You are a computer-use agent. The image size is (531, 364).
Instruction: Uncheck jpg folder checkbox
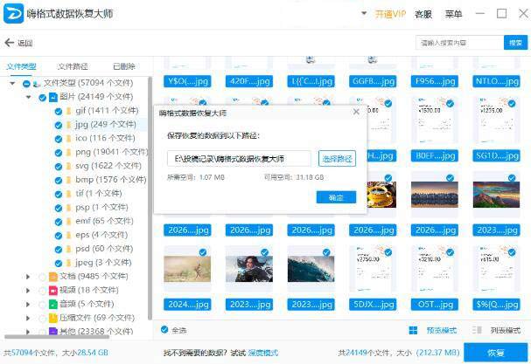pyautogui.click(x=59, y=126)
